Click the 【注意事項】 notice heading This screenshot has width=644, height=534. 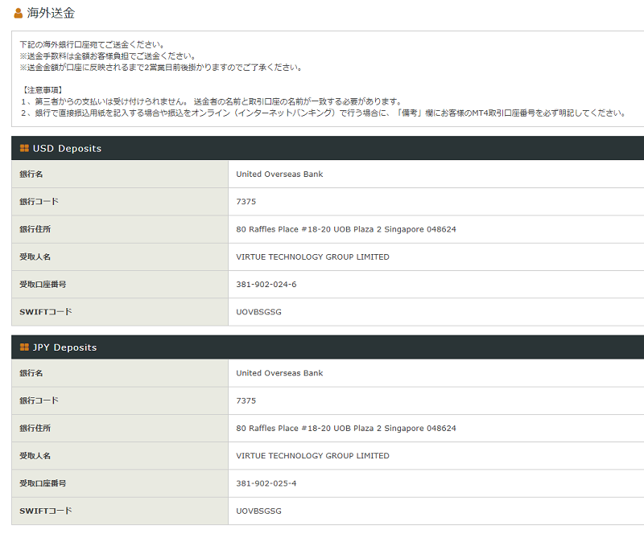point(43,90)
